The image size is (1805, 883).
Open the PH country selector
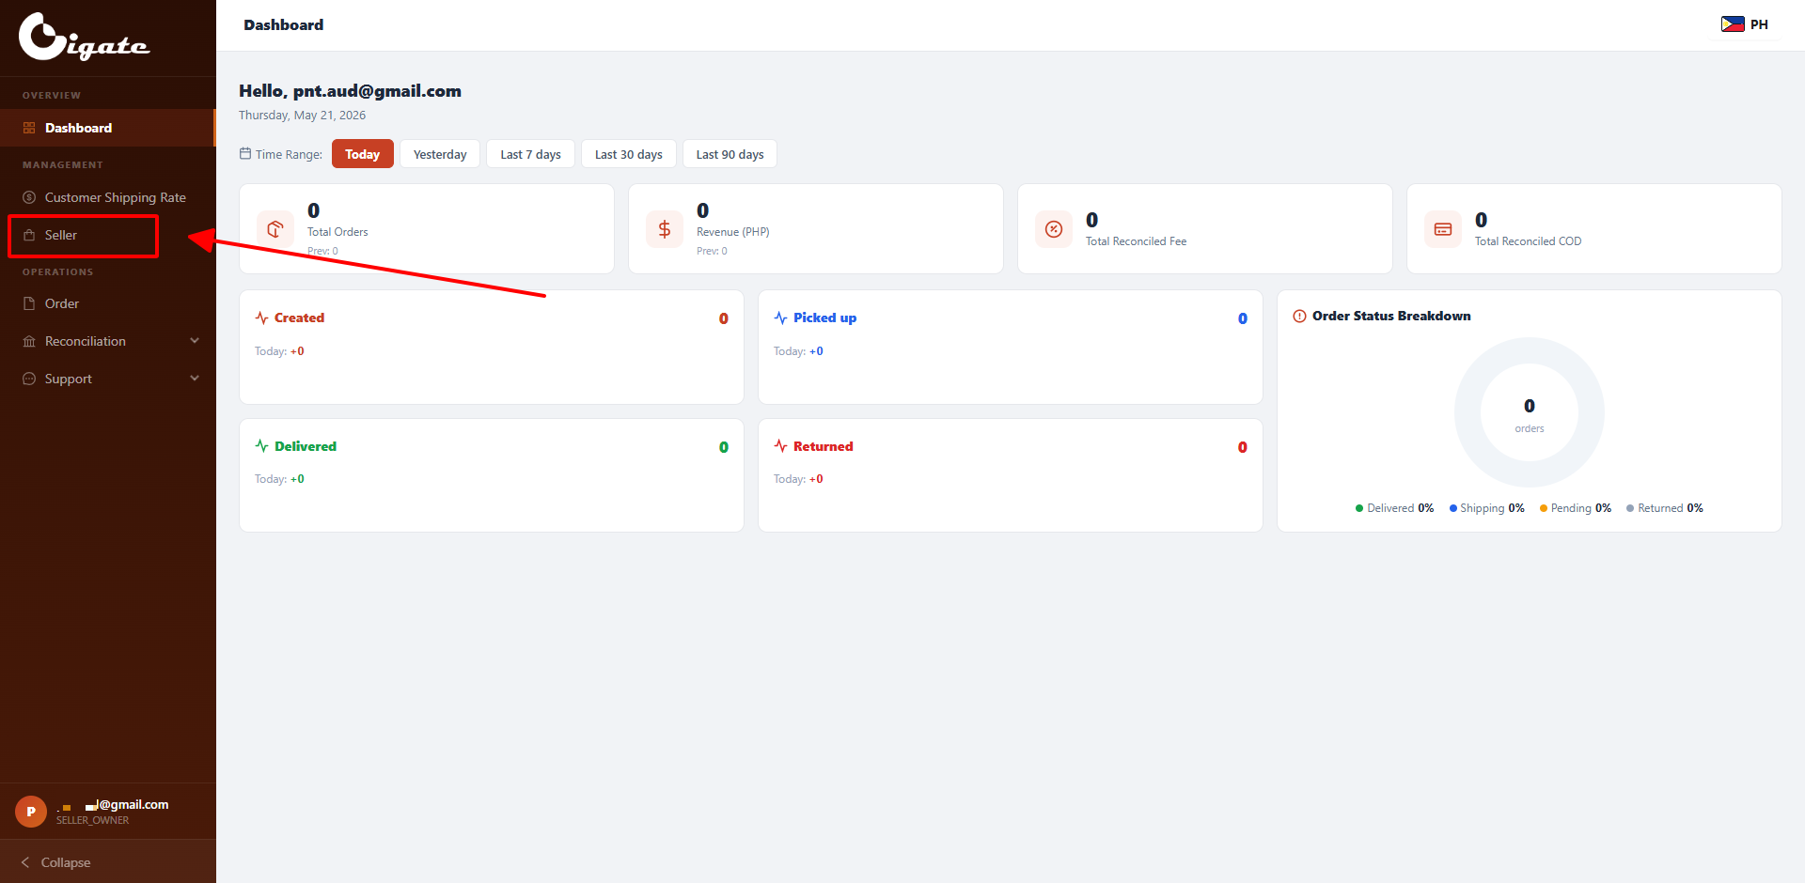tap(1745, 24)
